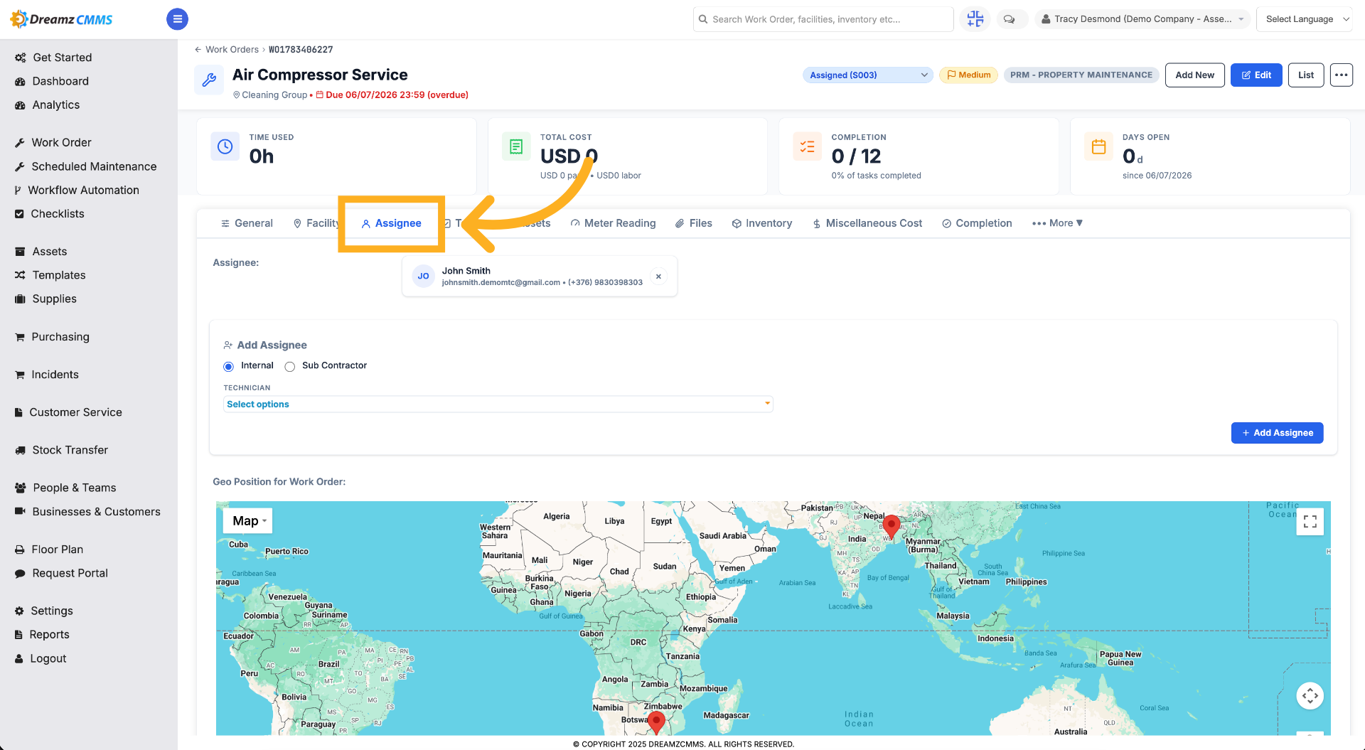
Task: Toggle the blue sidebar menu button
Action: click(x=177, y=19)
